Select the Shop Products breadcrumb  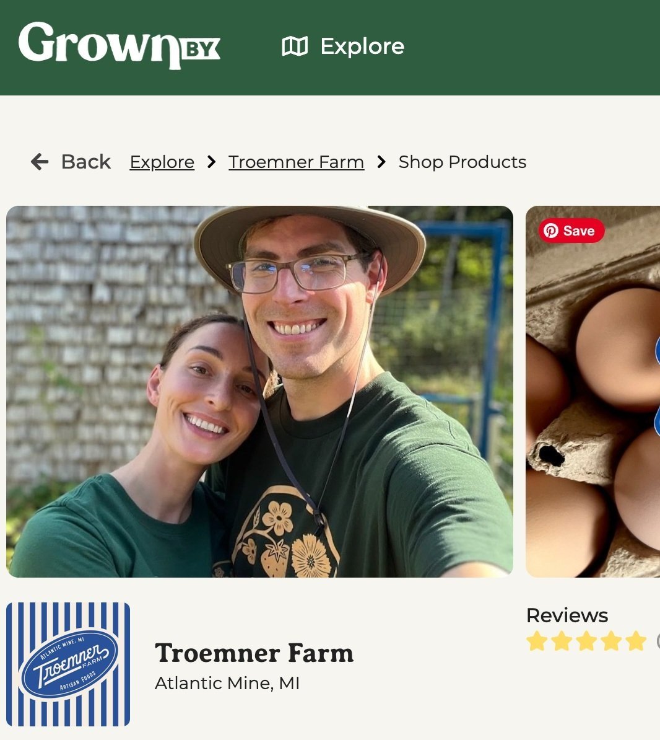(462, 162)
